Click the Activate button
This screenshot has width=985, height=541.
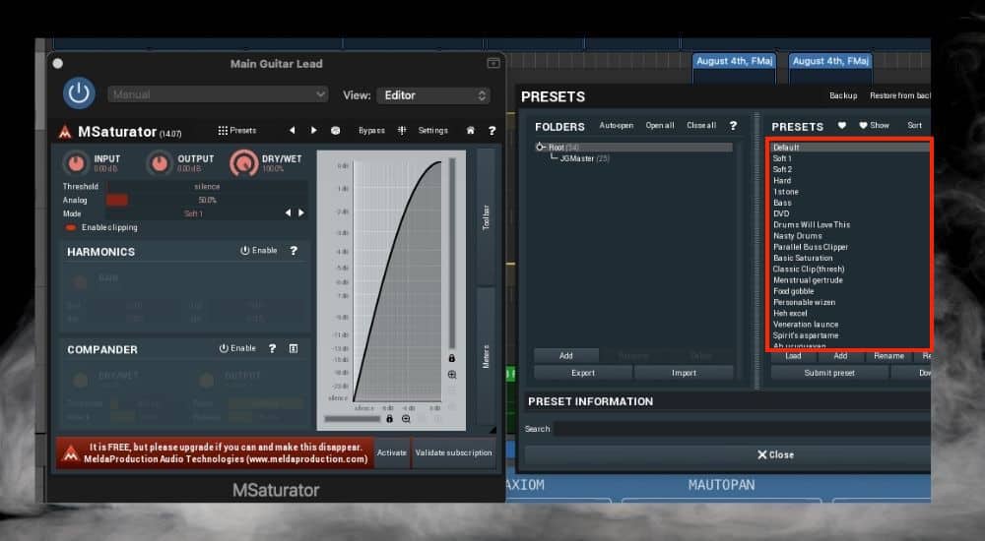click(392, 452)
